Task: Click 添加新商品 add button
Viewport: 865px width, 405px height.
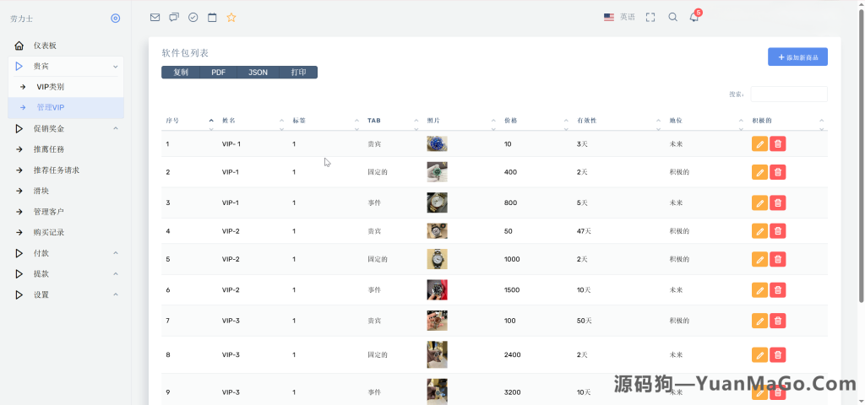Action: pyautogui.click(x=797, y=57)
